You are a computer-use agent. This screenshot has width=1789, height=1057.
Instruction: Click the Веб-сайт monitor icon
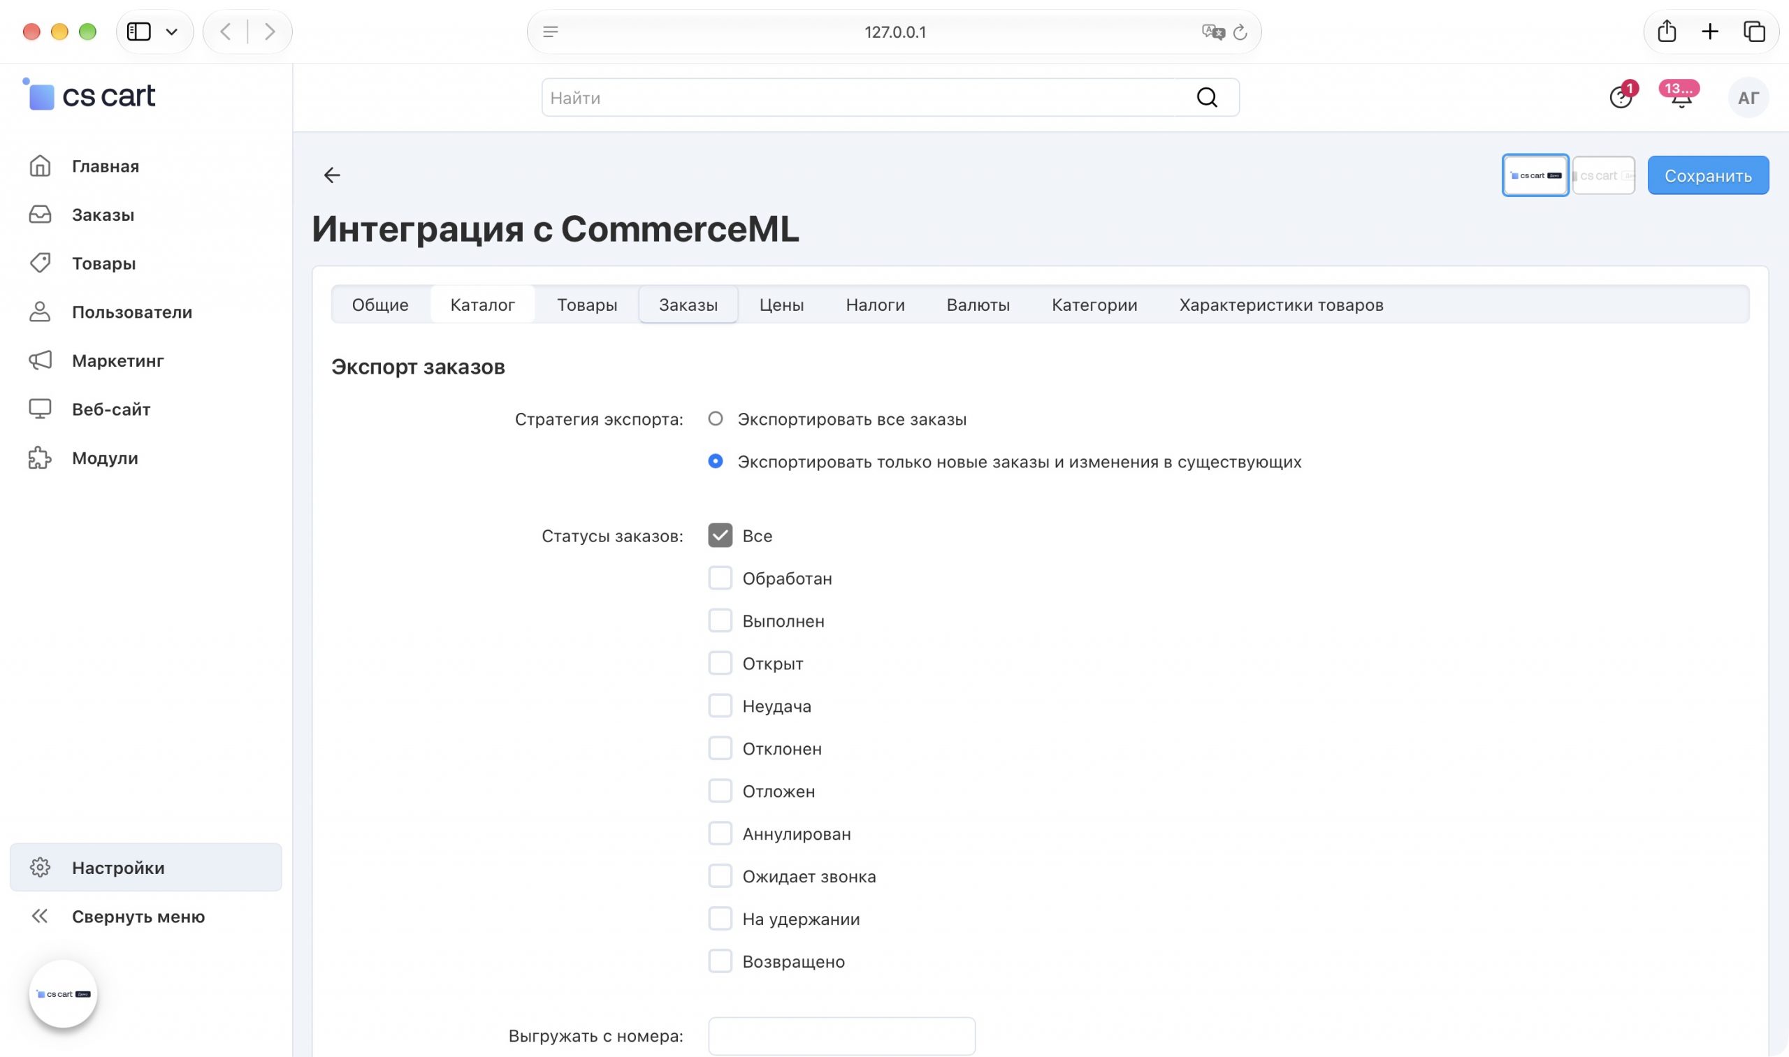[x=40, y=409]
